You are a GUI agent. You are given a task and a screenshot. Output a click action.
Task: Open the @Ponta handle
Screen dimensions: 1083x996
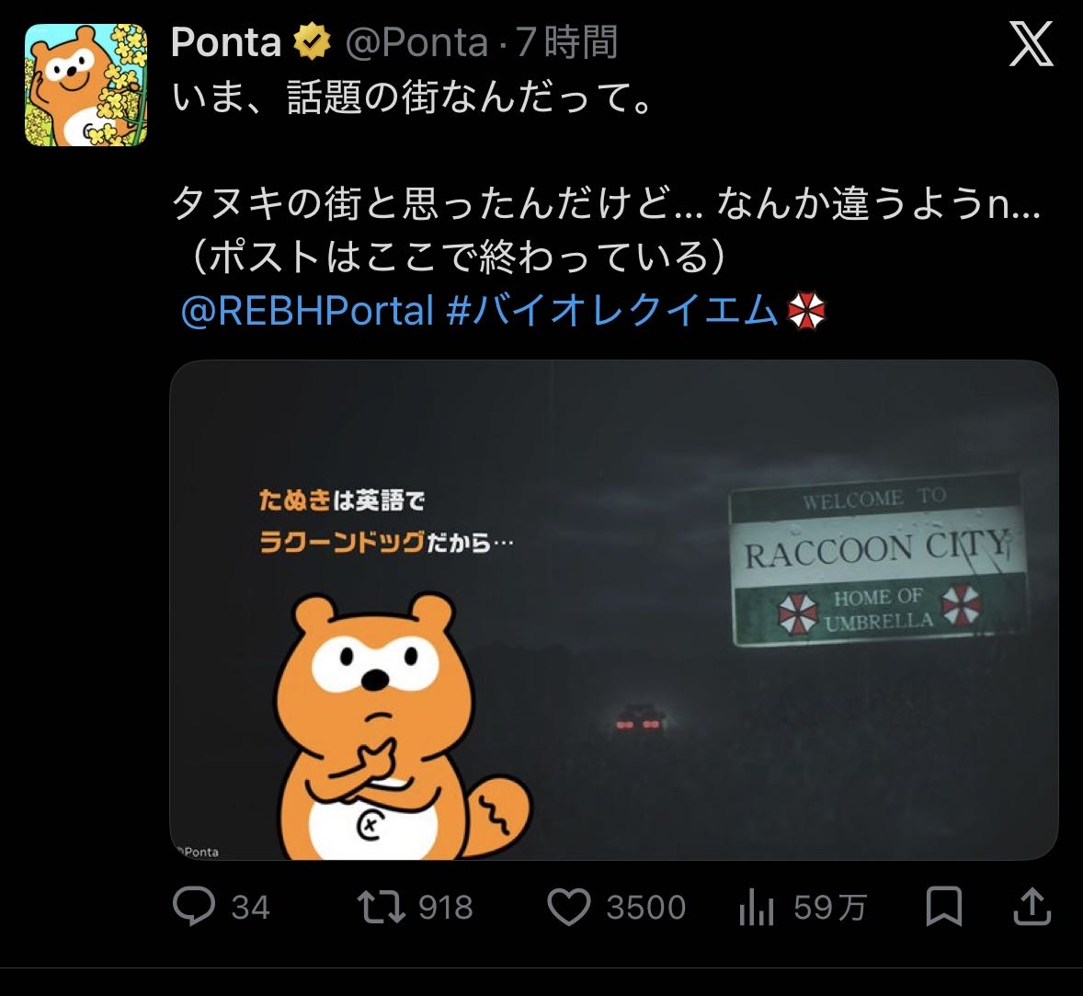(416, 42)
